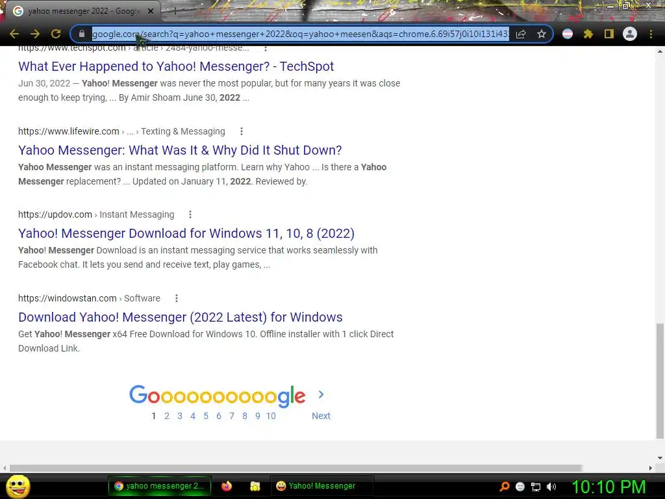
Task: Open Yahoo! Messenger Download for Windows 11 link
Action: coord(186,233)
